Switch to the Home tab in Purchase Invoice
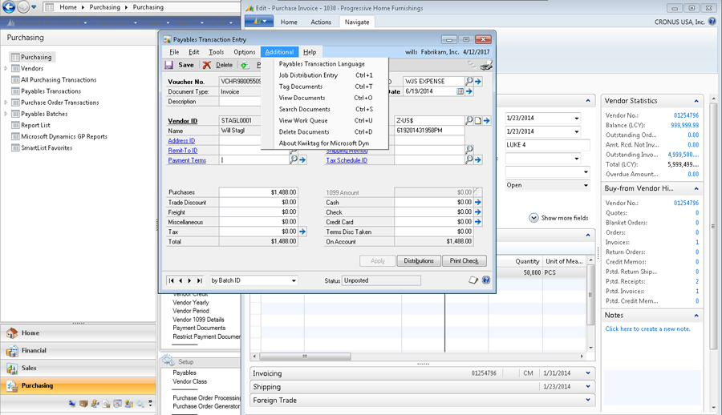The height and width of the screenshot is (415, 722). pos(289,22)
